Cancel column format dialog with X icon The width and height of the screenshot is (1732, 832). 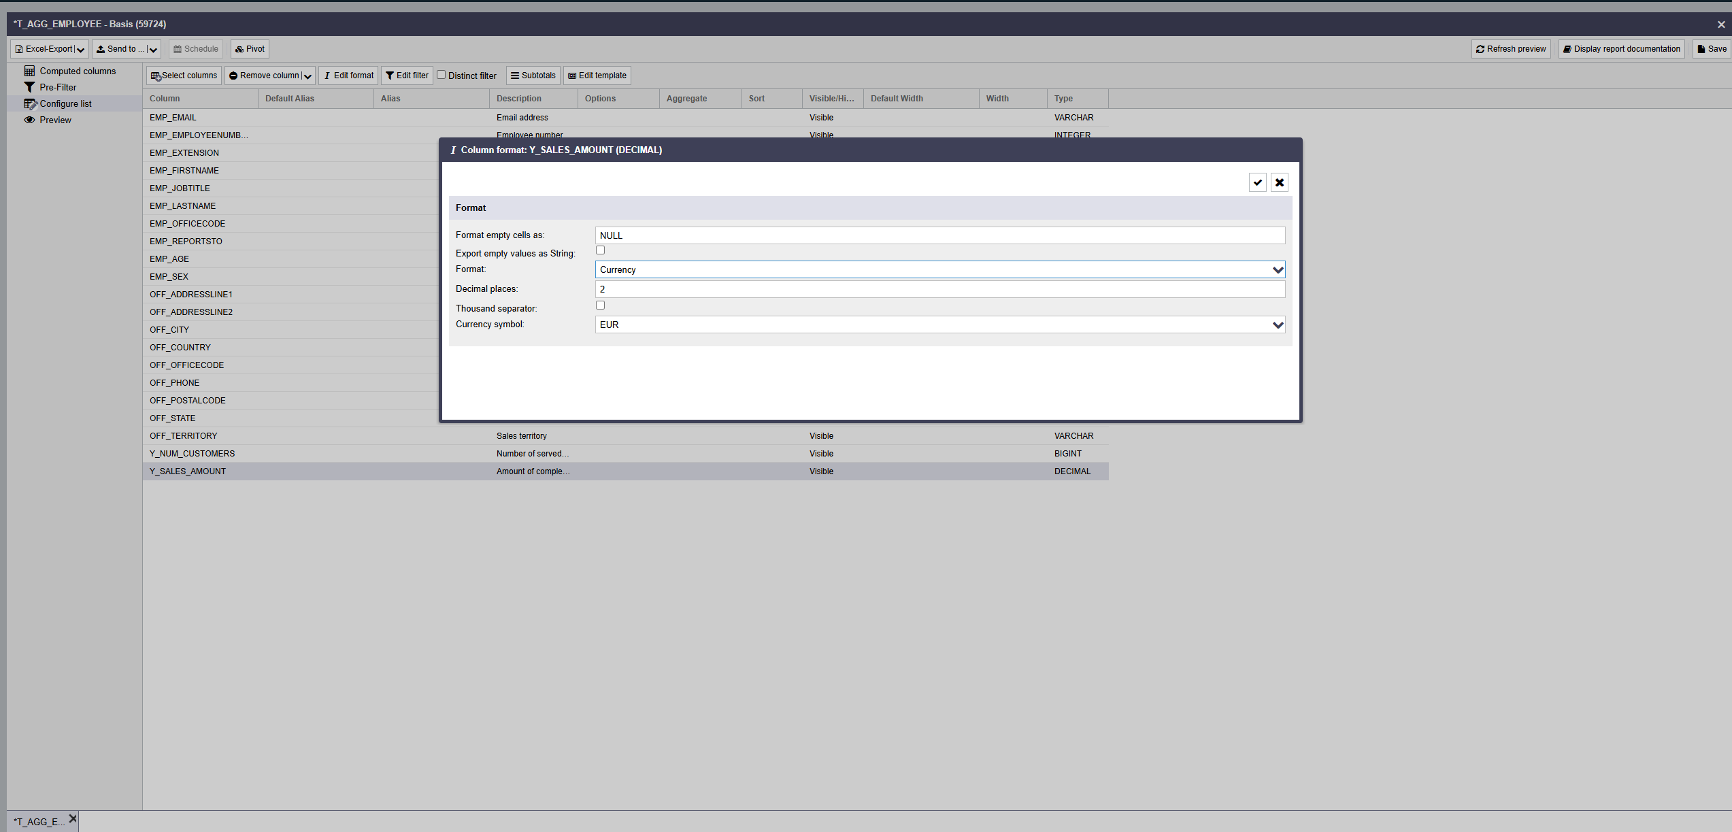tap(1279, 182)
